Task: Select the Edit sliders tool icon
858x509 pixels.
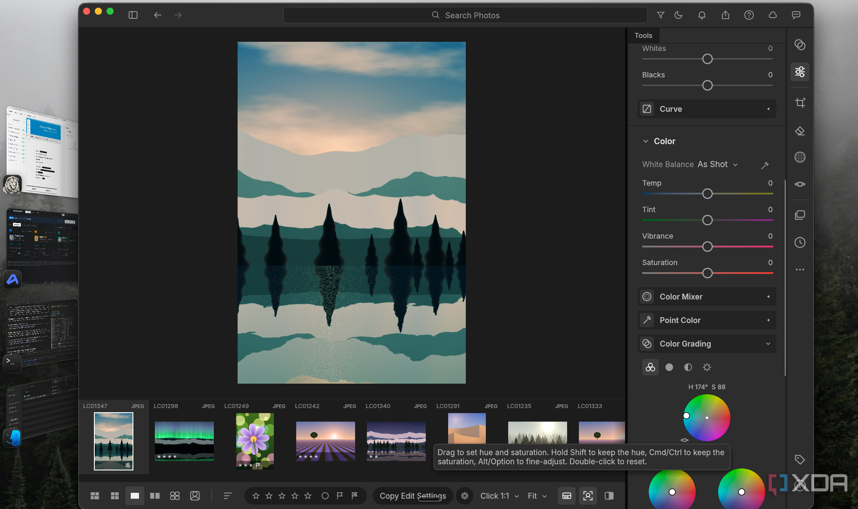Action: [x=800, y=72]
